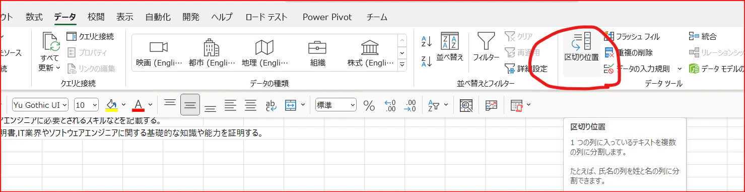The image size is (745, 192).
Task: Click the 再適用 reapply filter icon
Action: tap(522, 52)
